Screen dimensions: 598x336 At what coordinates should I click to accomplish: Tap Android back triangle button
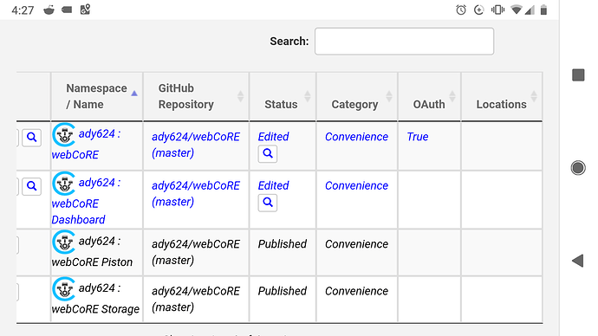tap(578, 261)
